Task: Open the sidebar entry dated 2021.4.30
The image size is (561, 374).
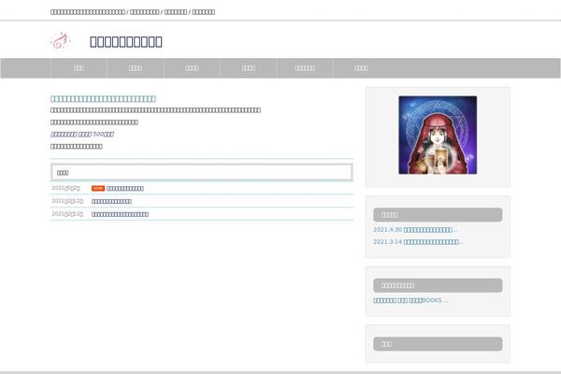Action: [415, 230]
